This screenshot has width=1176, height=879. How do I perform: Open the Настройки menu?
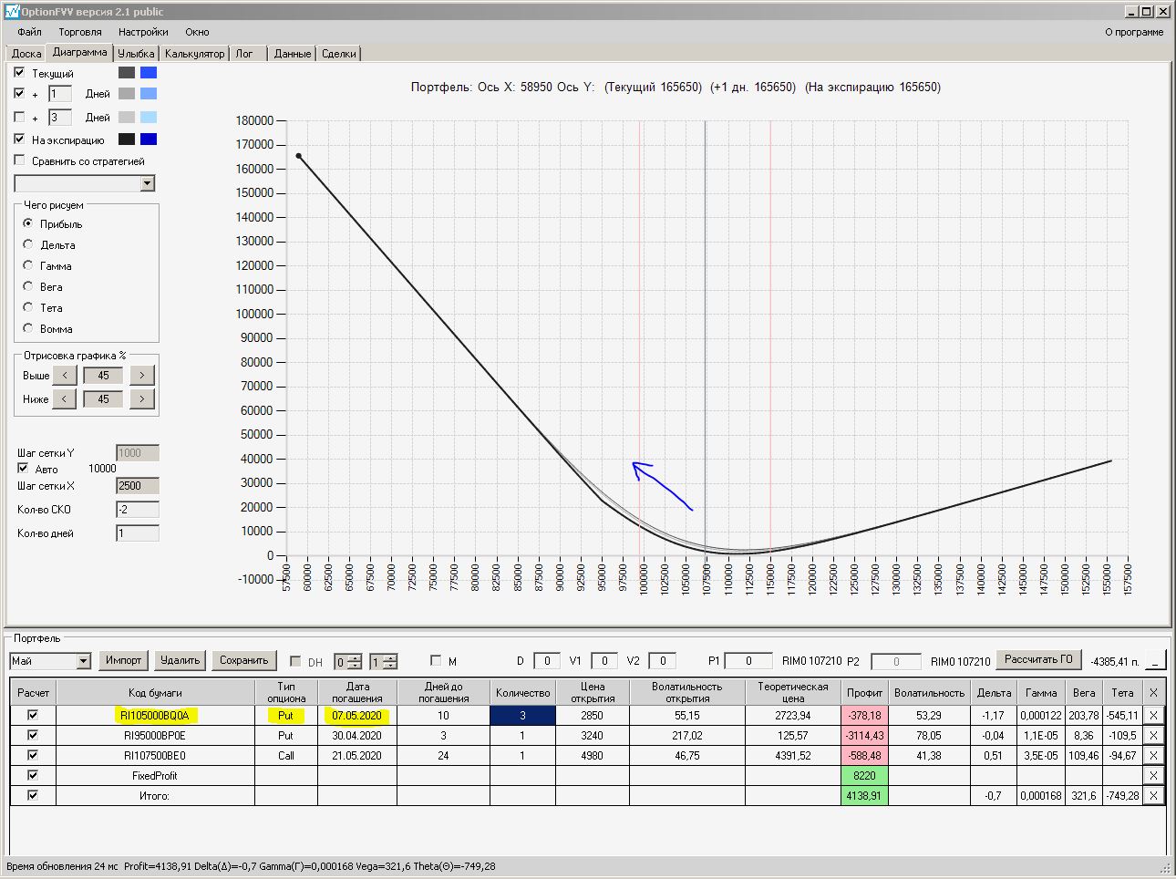[143, 32]
